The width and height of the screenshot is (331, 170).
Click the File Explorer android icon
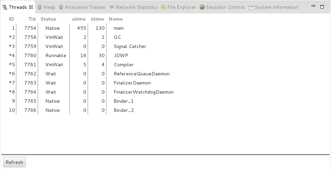point(163,7)
